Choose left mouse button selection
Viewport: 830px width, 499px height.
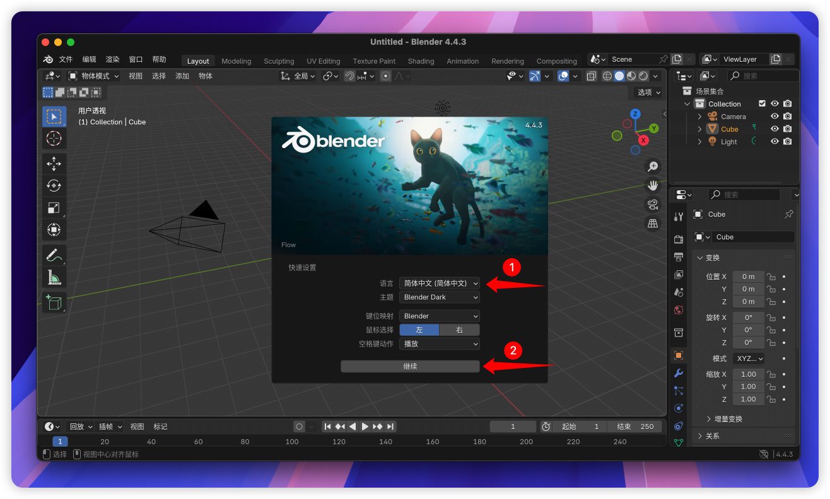(x=419, y=330)
